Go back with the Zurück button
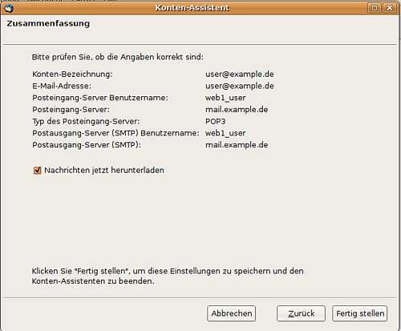The height and width of the screenshot is (331, 401). click(x=301, y=313)
